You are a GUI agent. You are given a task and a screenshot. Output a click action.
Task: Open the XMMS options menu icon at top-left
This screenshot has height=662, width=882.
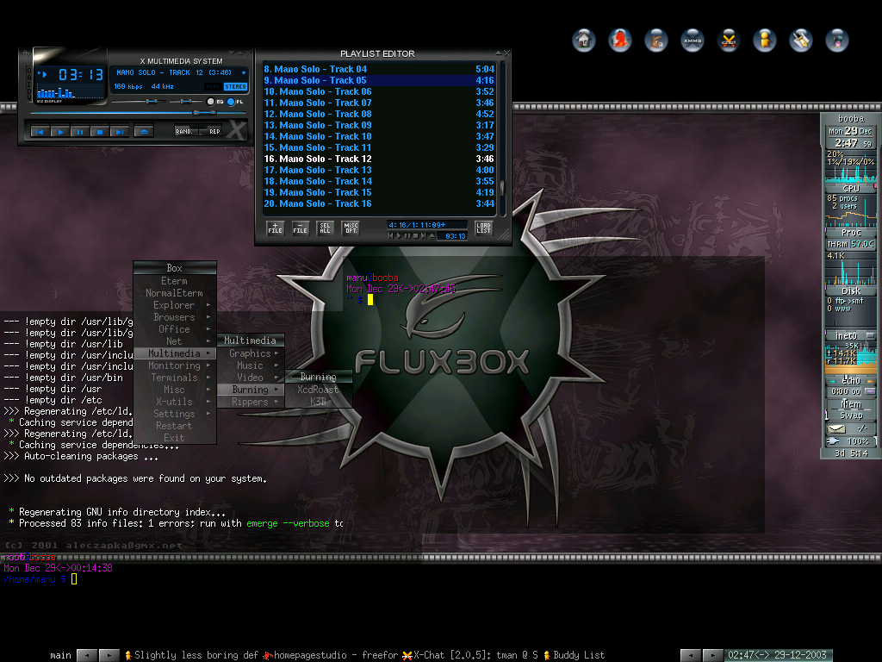pyautogui.click(x=26, y=53)
